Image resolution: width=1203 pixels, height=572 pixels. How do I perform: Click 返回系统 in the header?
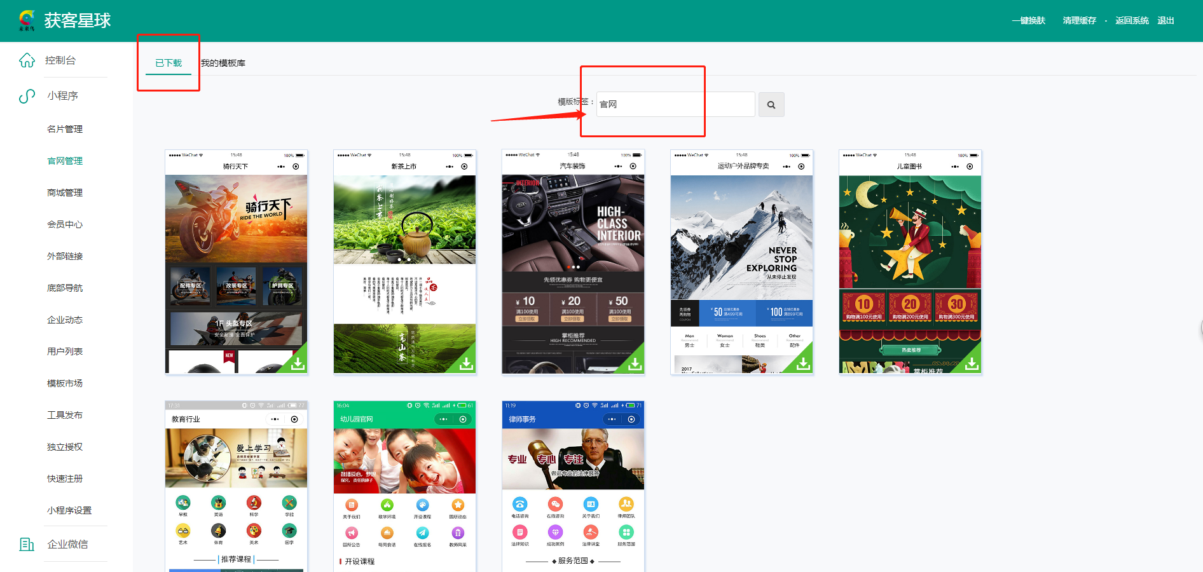coord(1132,20)
